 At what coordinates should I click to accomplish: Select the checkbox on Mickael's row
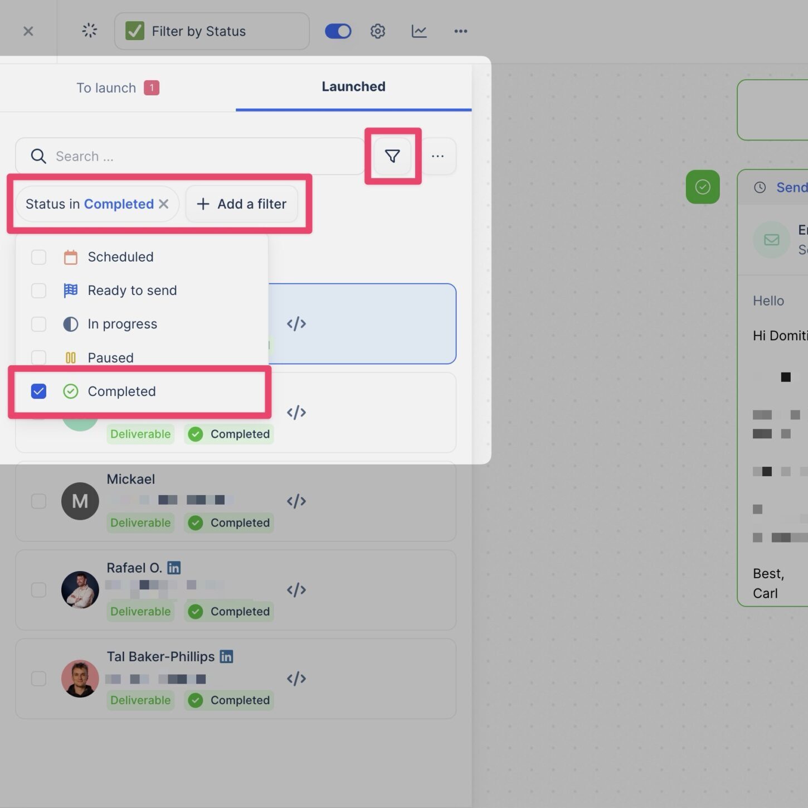point(38,501)
